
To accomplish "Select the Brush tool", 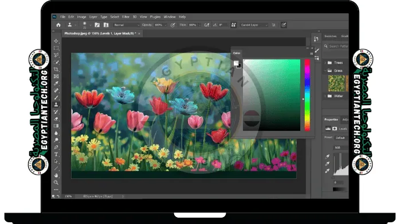I will (x=56, y=98).
